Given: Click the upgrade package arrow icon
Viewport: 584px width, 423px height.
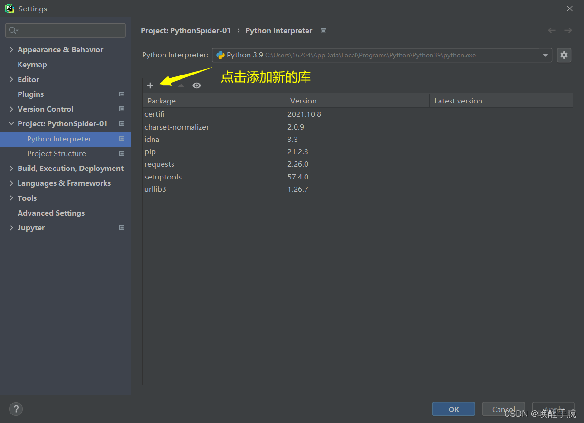Looking at the screenshot, I should (x=181, y=85).
